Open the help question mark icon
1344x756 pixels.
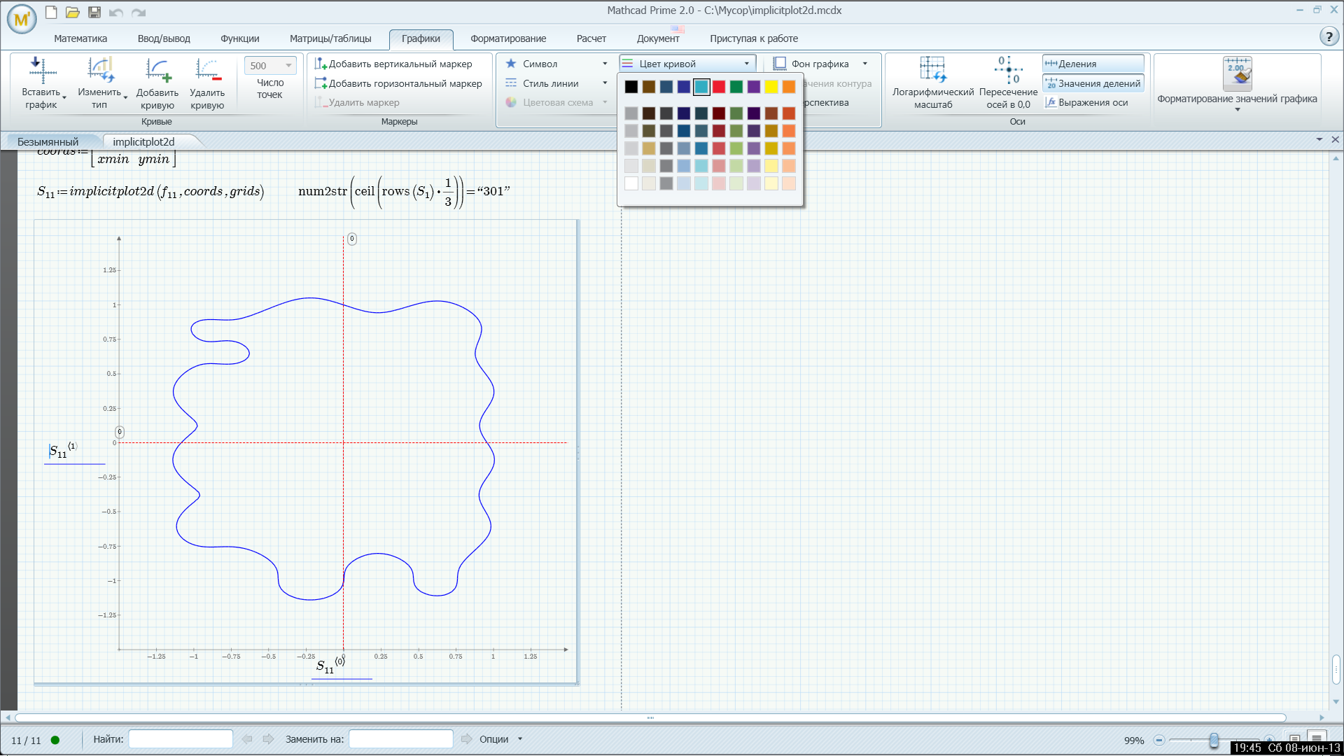pos(1328,36)
